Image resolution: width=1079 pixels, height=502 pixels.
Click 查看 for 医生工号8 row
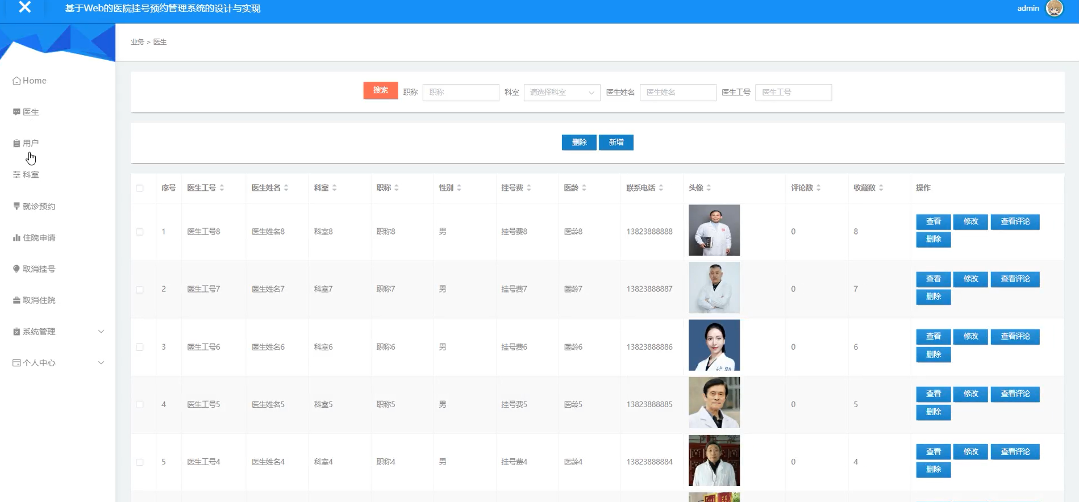(x=934, y=222)
